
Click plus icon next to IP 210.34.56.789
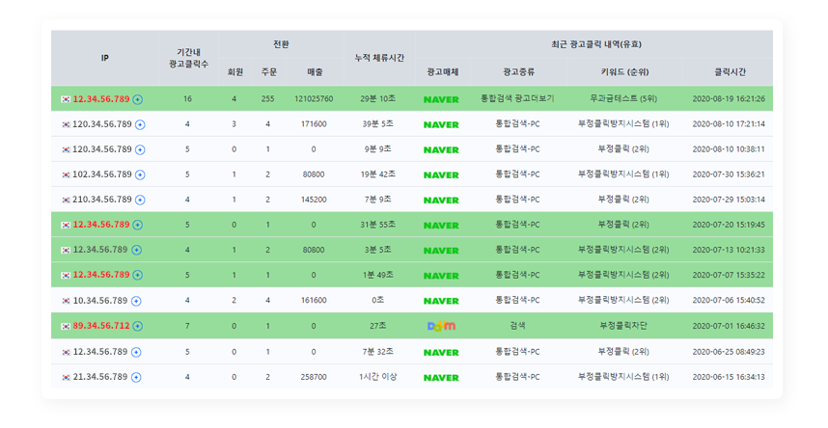(140, 200)
